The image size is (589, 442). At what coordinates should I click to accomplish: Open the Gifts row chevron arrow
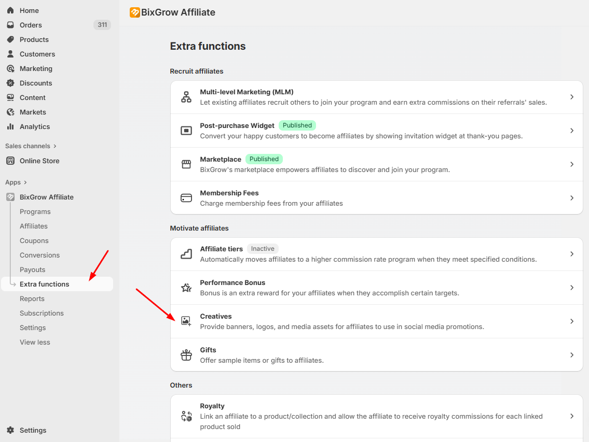[571, 355]
